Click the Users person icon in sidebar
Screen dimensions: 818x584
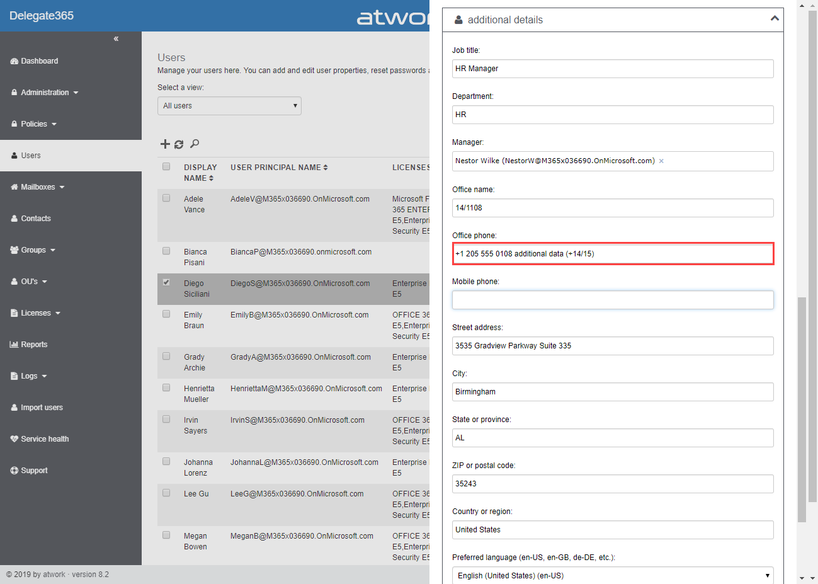click(x=14, y=156)
